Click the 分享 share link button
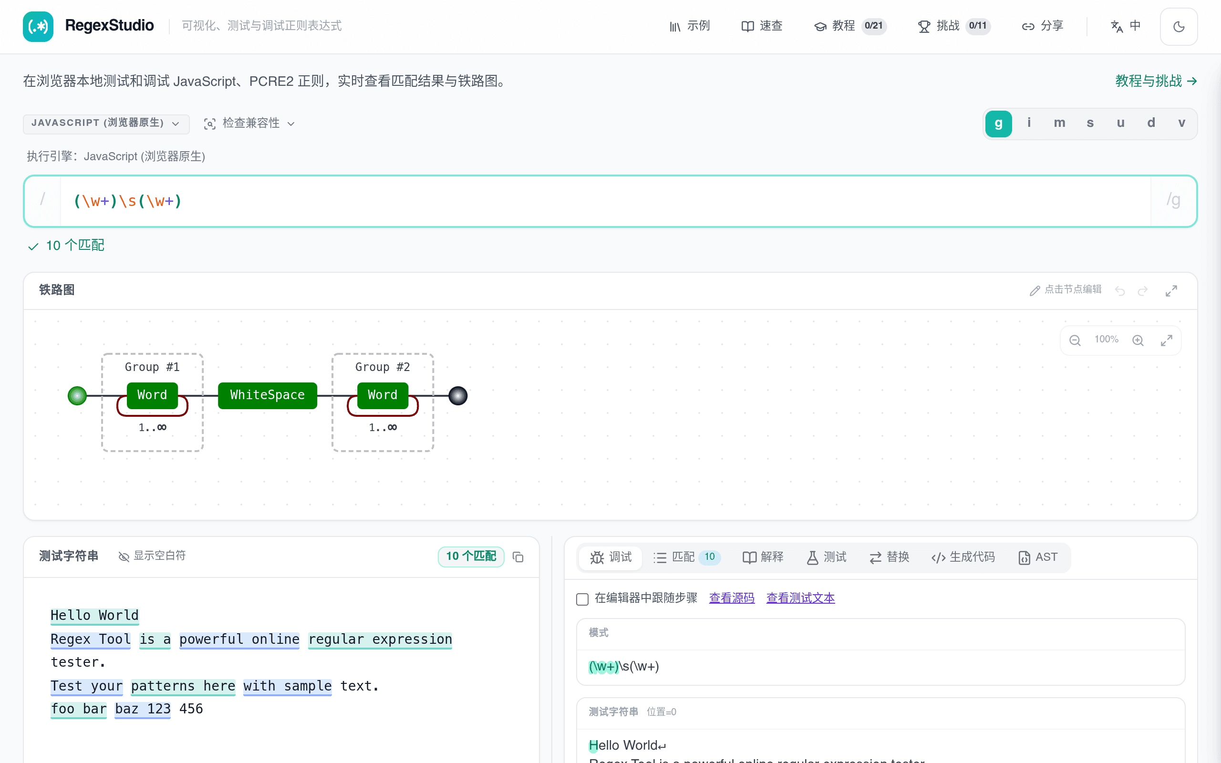Screen dimensions: 1221x763 click(1043, 26)
